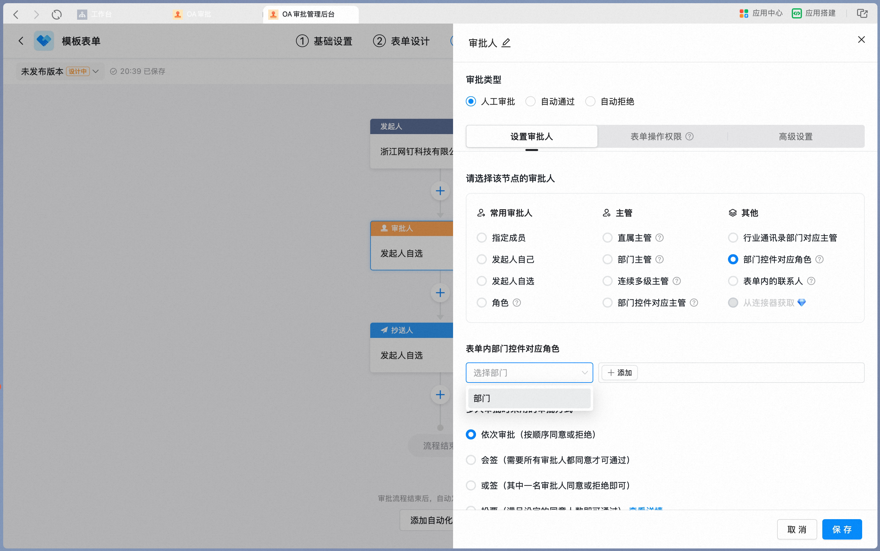Click the browser forward arrow
The width and height of the screenshot is (880, 551).
36,14
